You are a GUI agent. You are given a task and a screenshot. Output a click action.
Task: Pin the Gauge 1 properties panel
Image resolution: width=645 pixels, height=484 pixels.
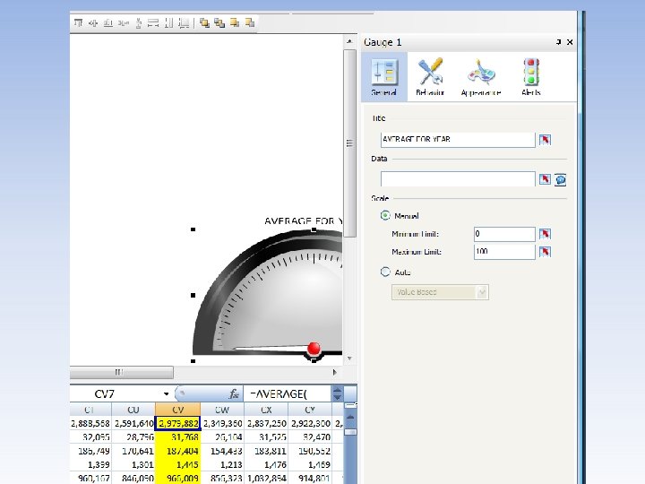pyautogui.click(x=558, y=42)
